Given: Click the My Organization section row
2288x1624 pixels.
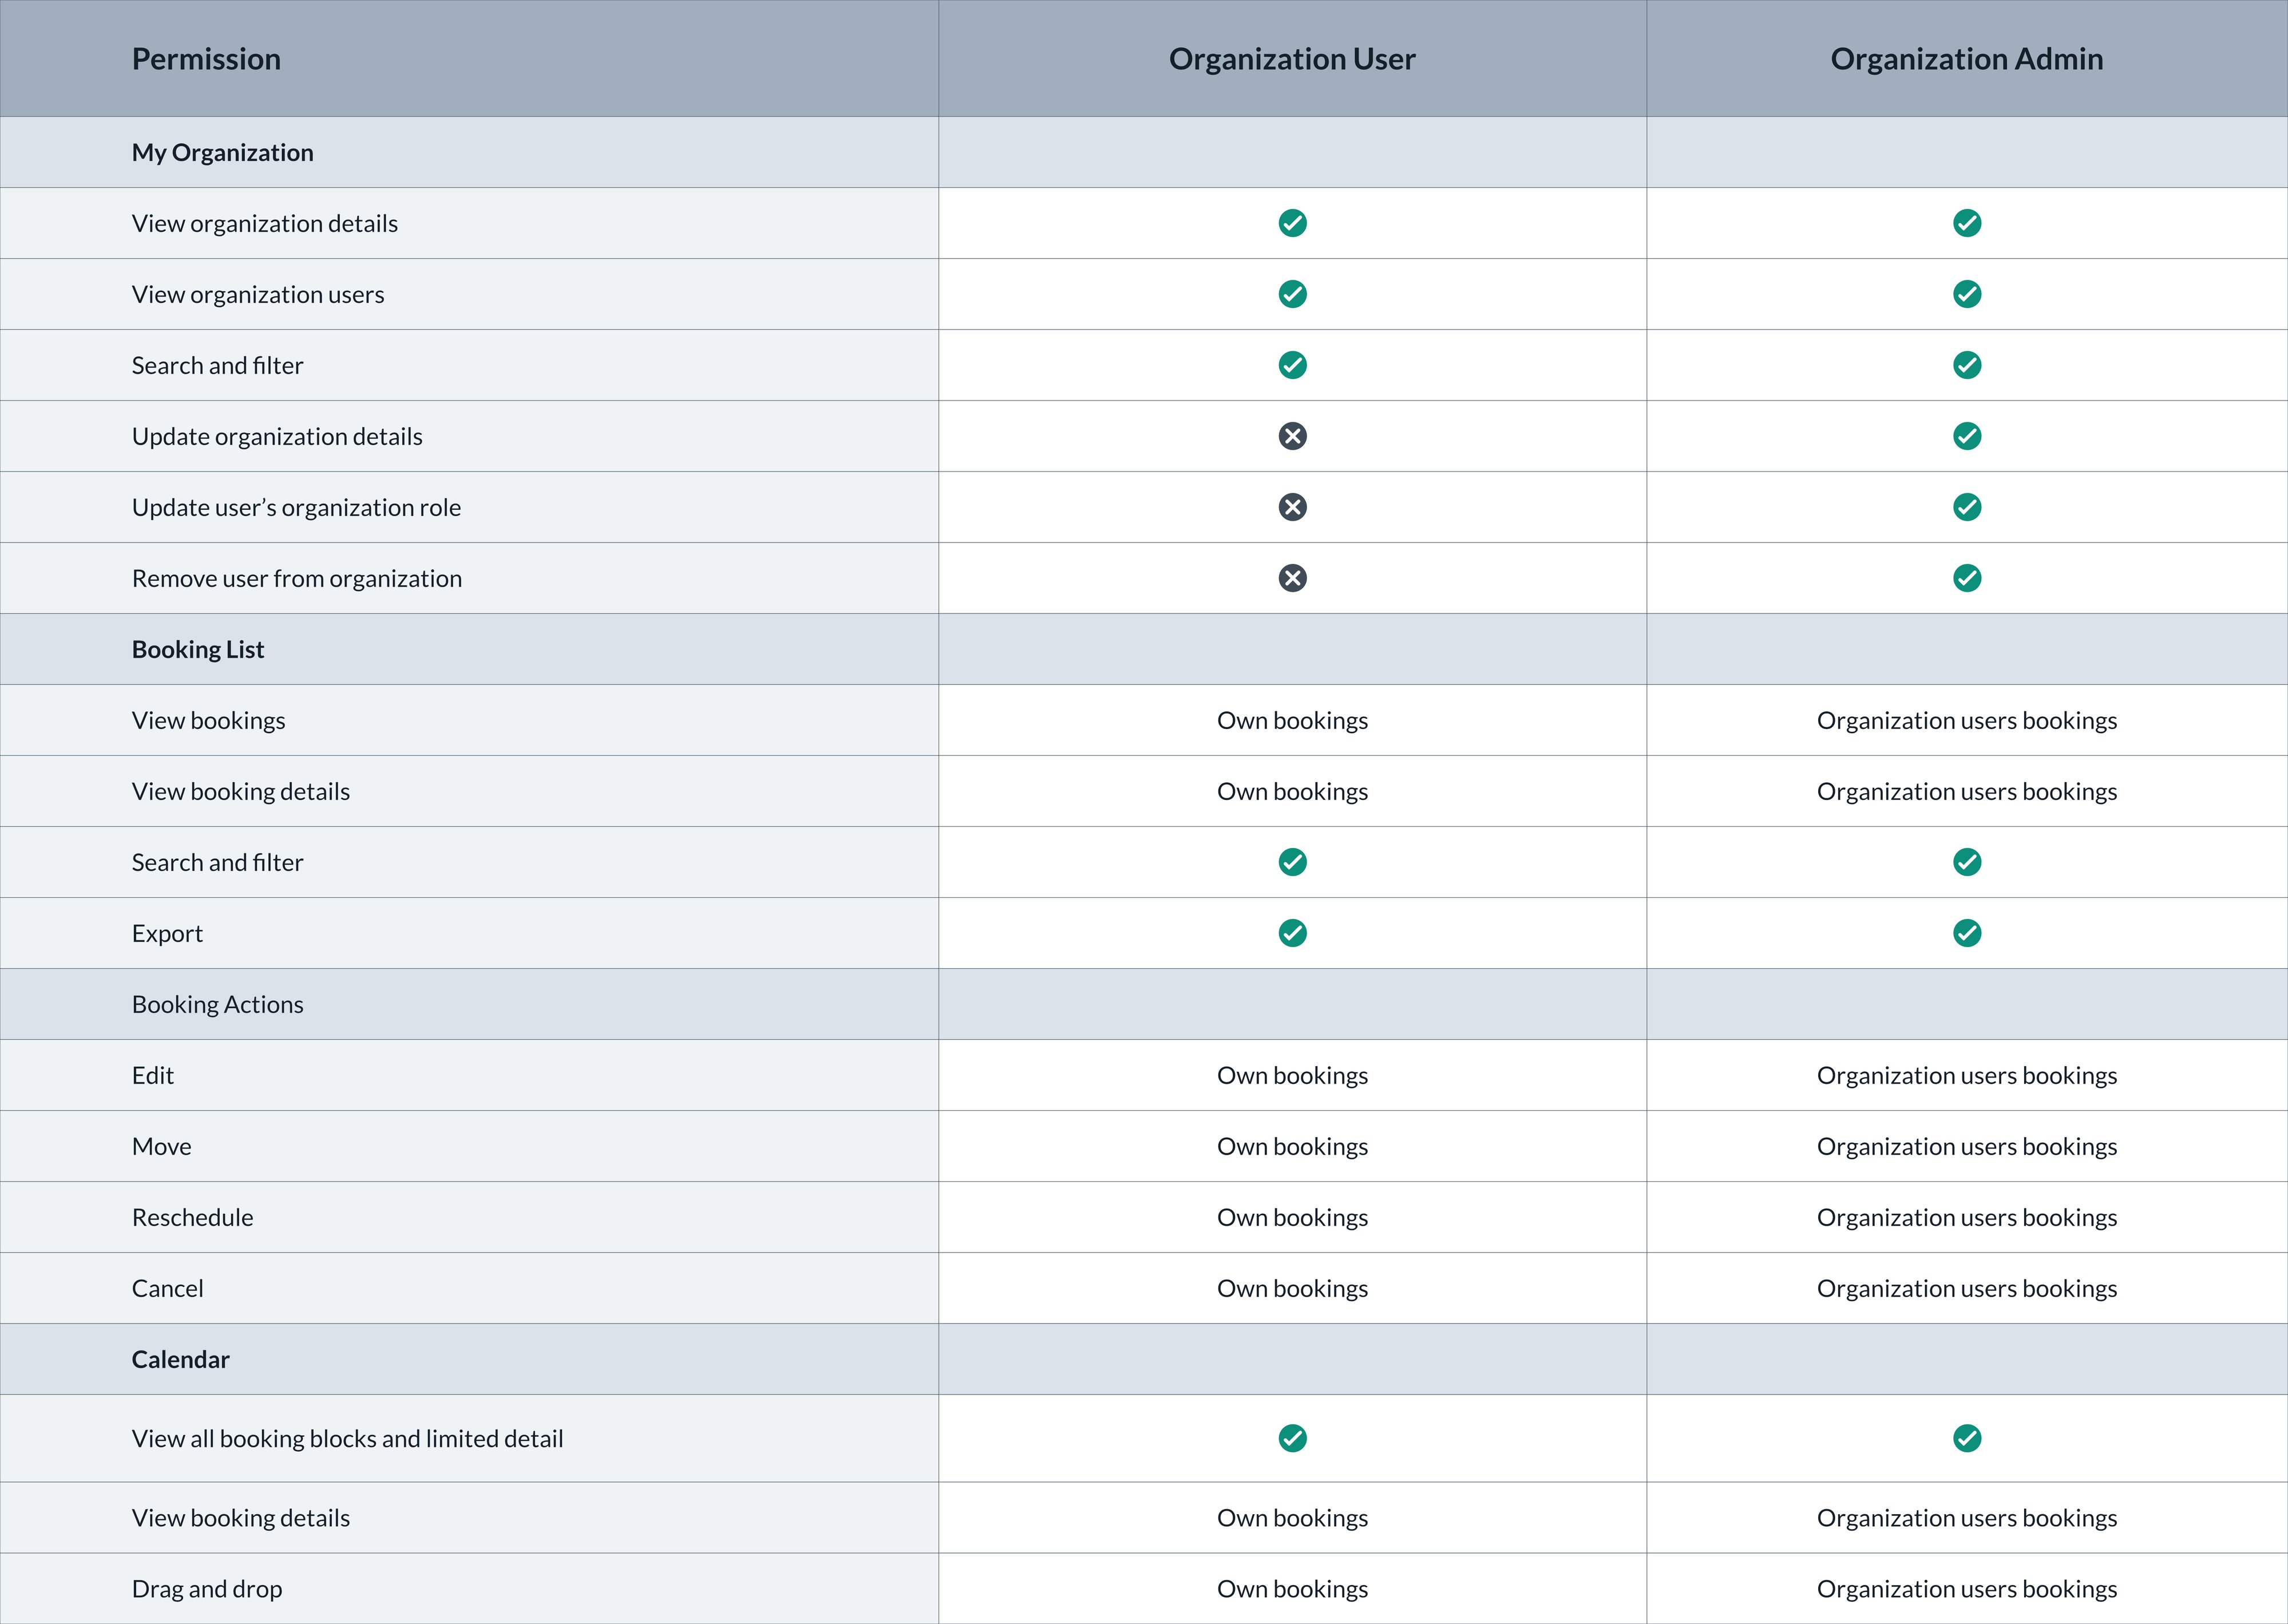Looking at the screenshot, I should (x=222, y=152).
